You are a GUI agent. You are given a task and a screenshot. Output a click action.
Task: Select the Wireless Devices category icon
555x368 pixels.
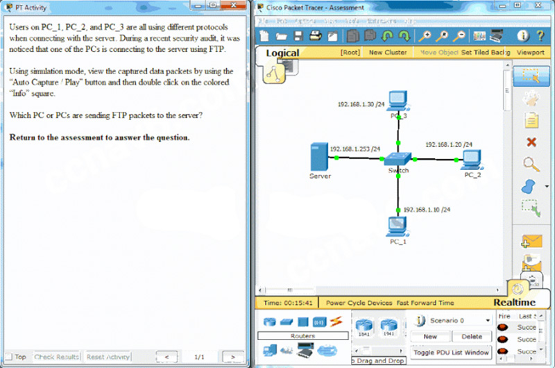[x=320, y=322]
